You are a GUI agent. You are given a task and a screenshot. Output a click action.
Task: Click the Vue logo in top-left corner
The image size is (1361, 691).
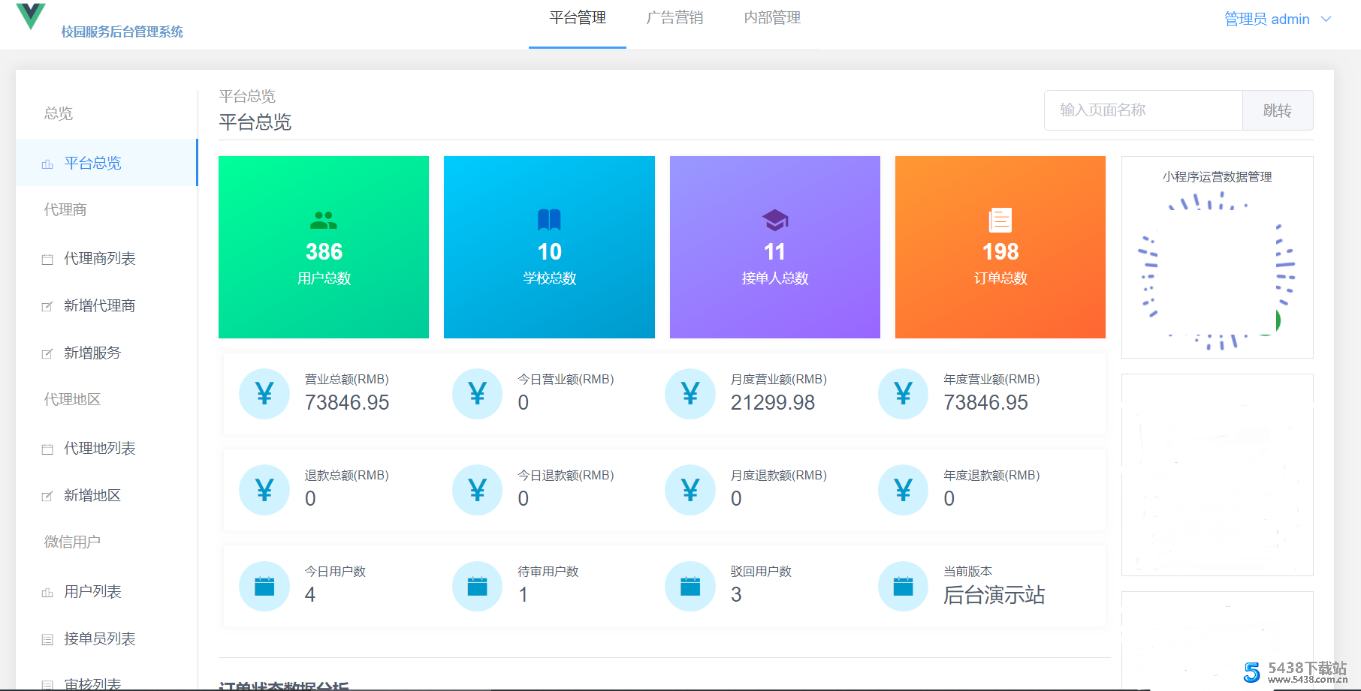click(30, 17)
